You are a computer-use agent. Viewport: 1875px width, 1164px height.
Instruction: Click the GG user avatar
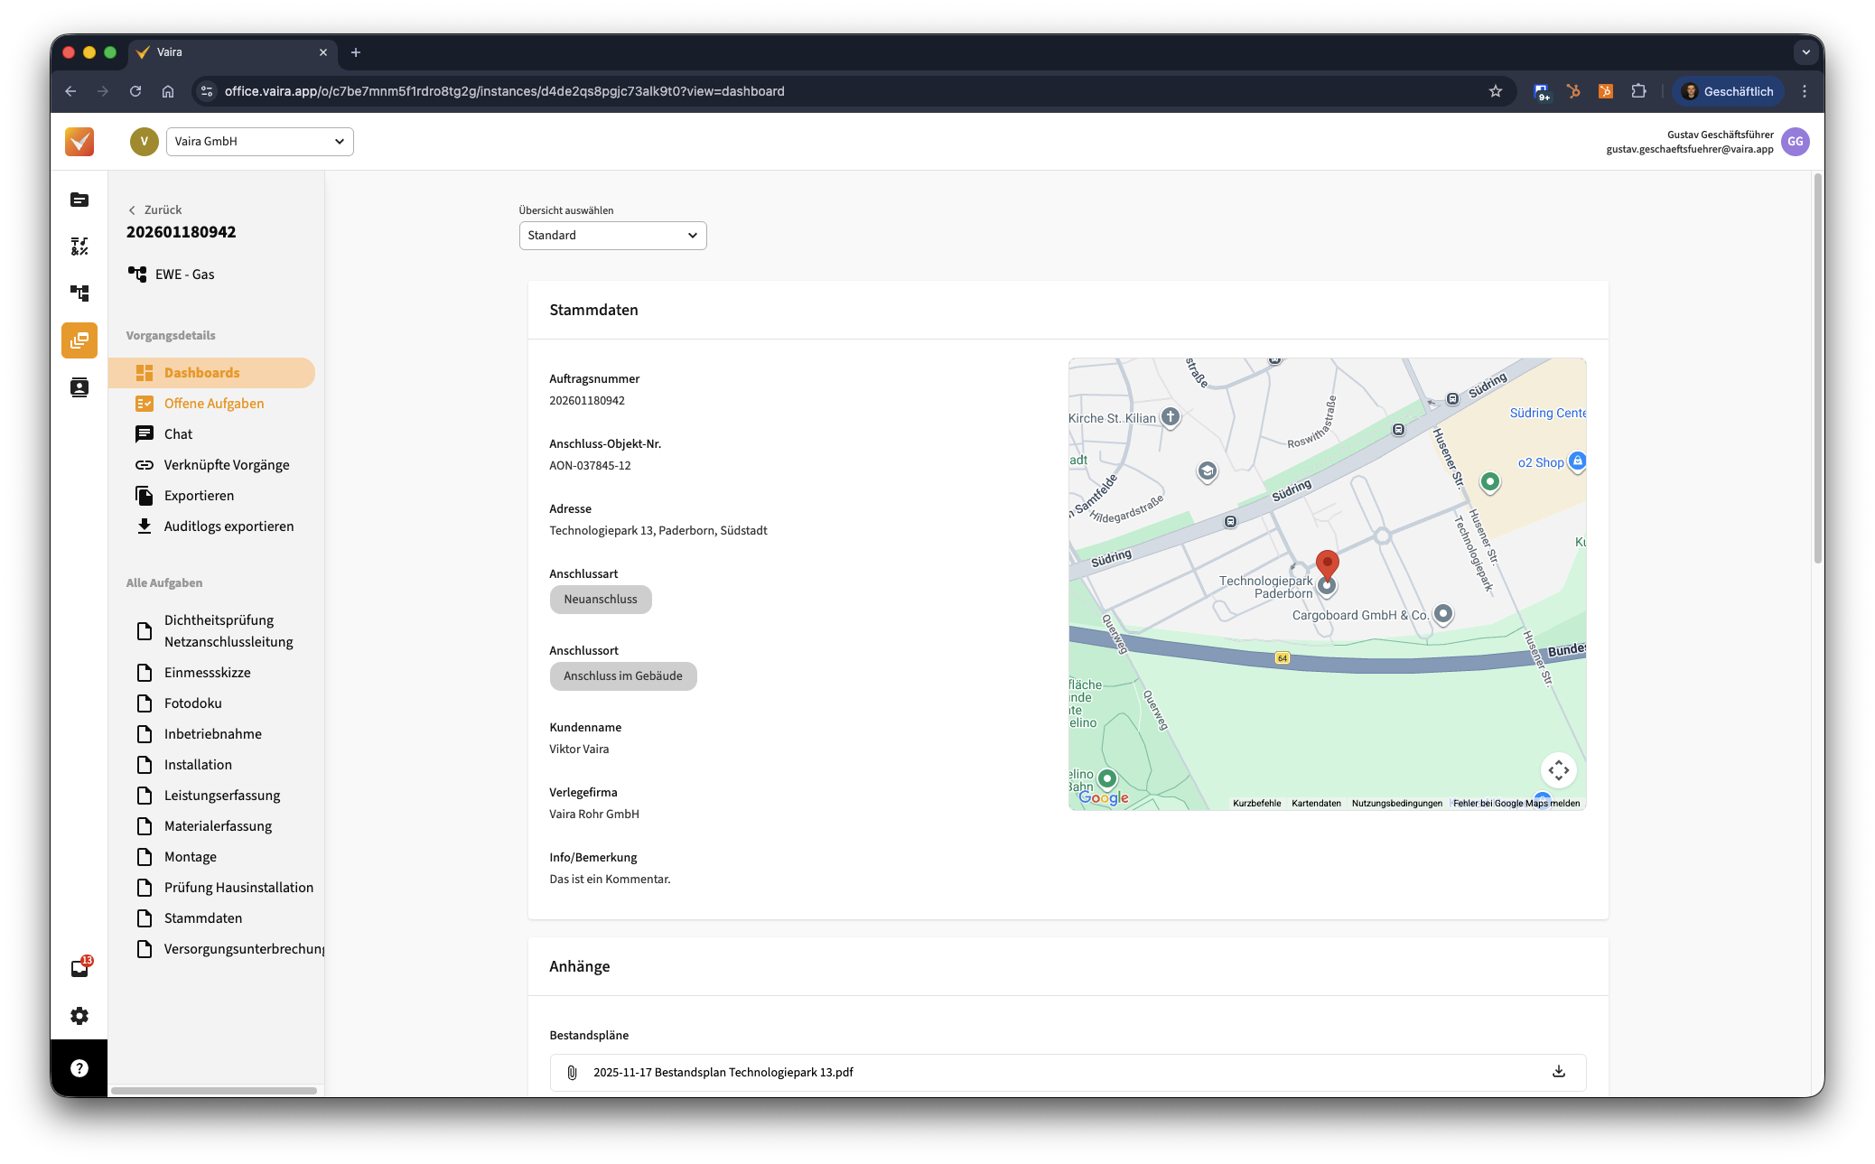[1795, 142]
